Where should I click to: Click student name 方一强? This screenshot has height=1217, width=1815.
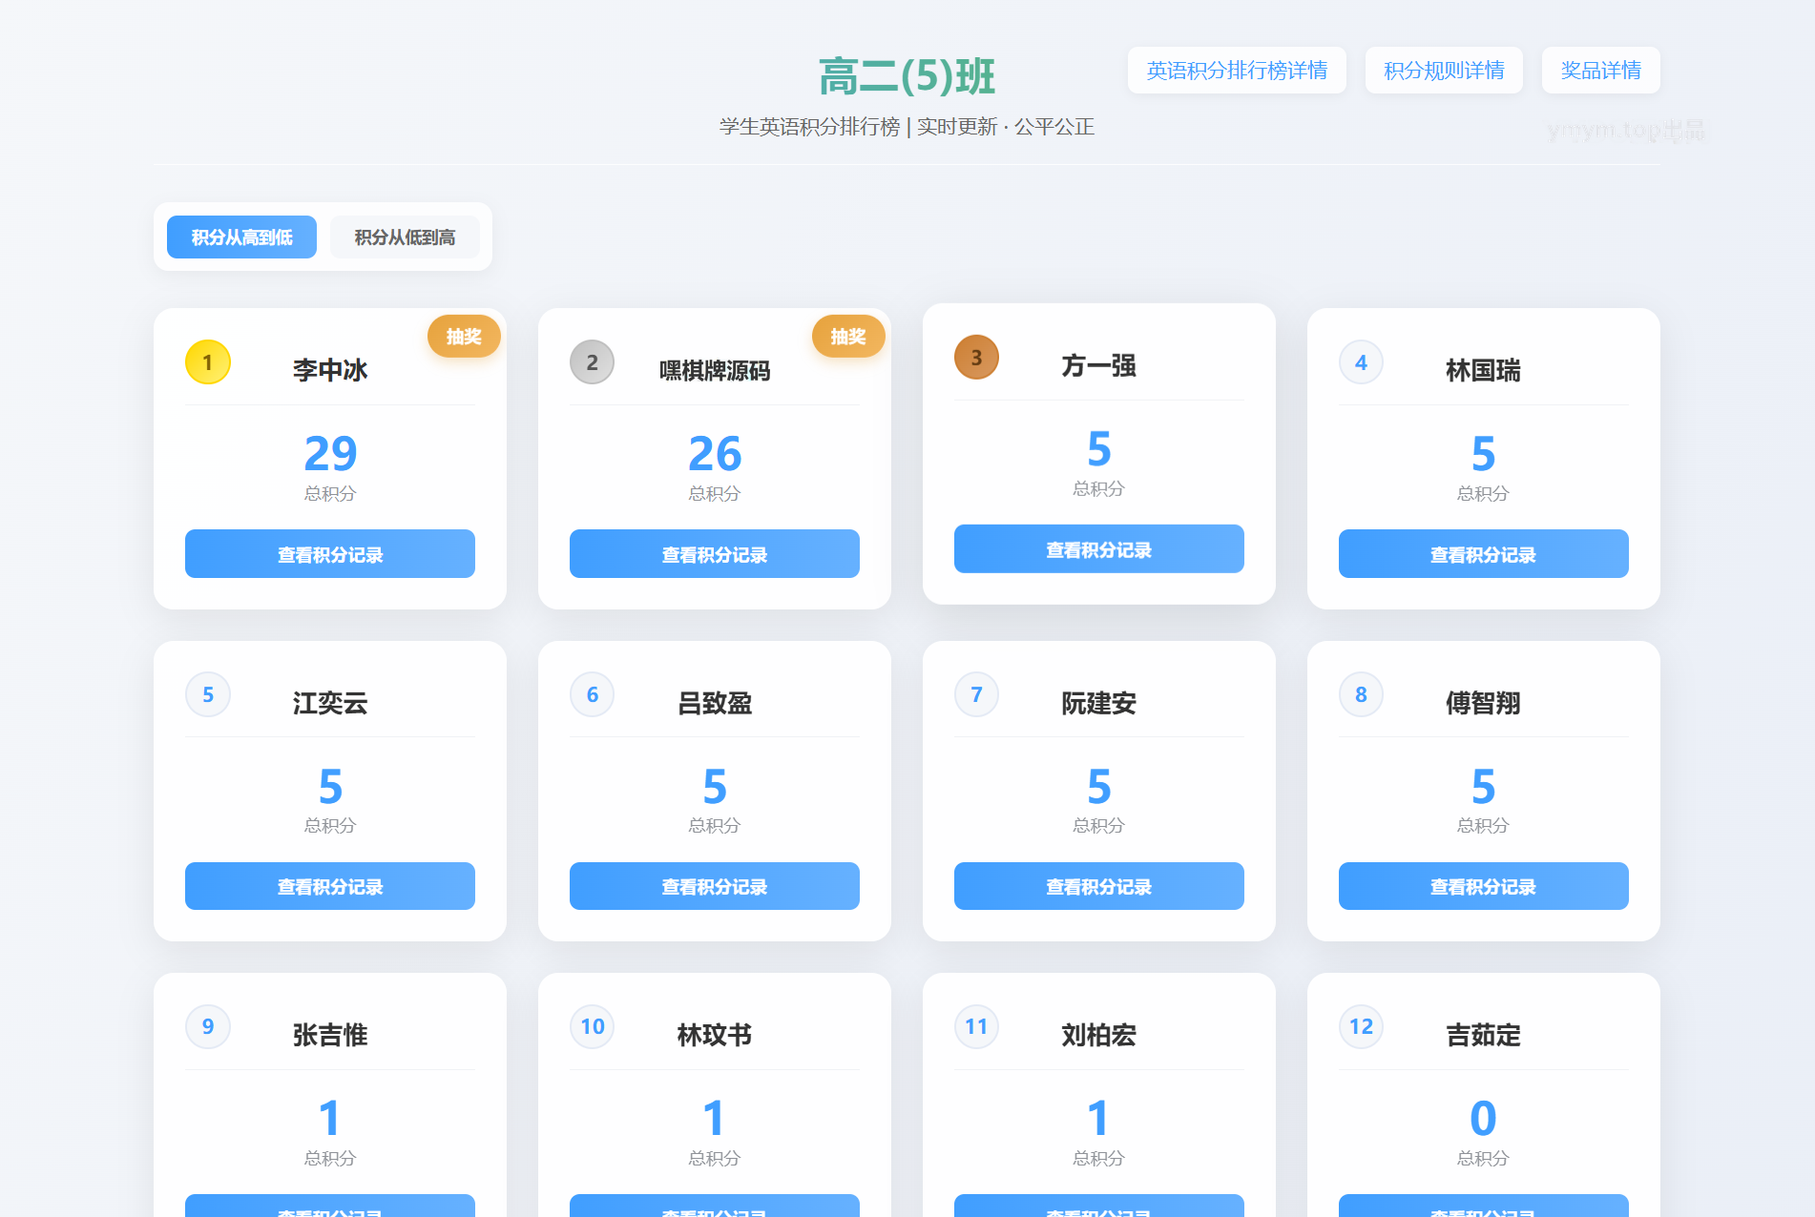click(x=1099, y=365)
